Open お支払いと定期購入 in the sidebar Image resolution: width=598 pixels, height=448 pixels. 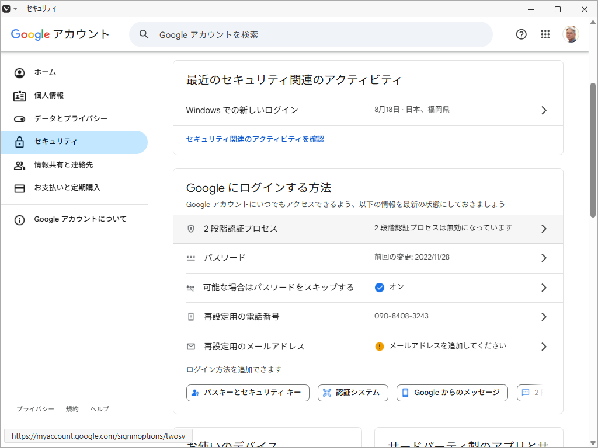(x=67, y=188)
